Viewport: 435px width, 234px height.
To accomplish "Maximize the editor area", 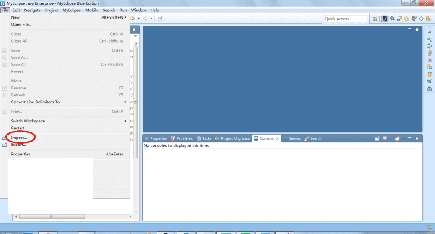I will (x=417, y=30).
